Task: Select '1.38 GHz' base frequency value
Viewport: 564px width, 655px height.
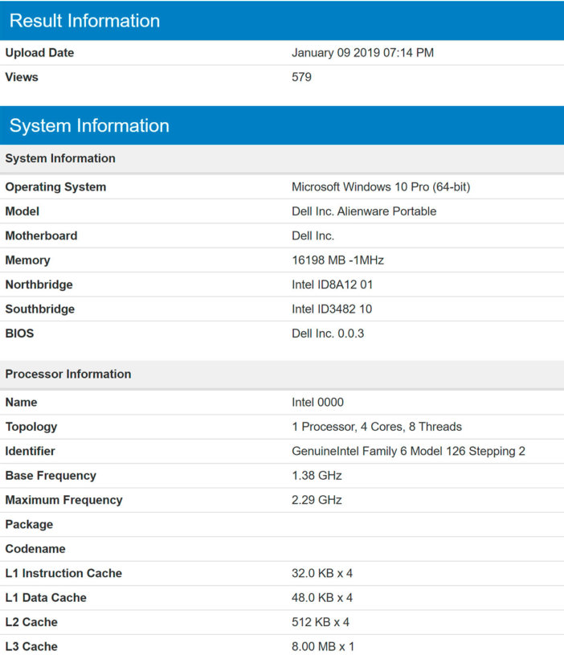Action: tap(317, 475)
